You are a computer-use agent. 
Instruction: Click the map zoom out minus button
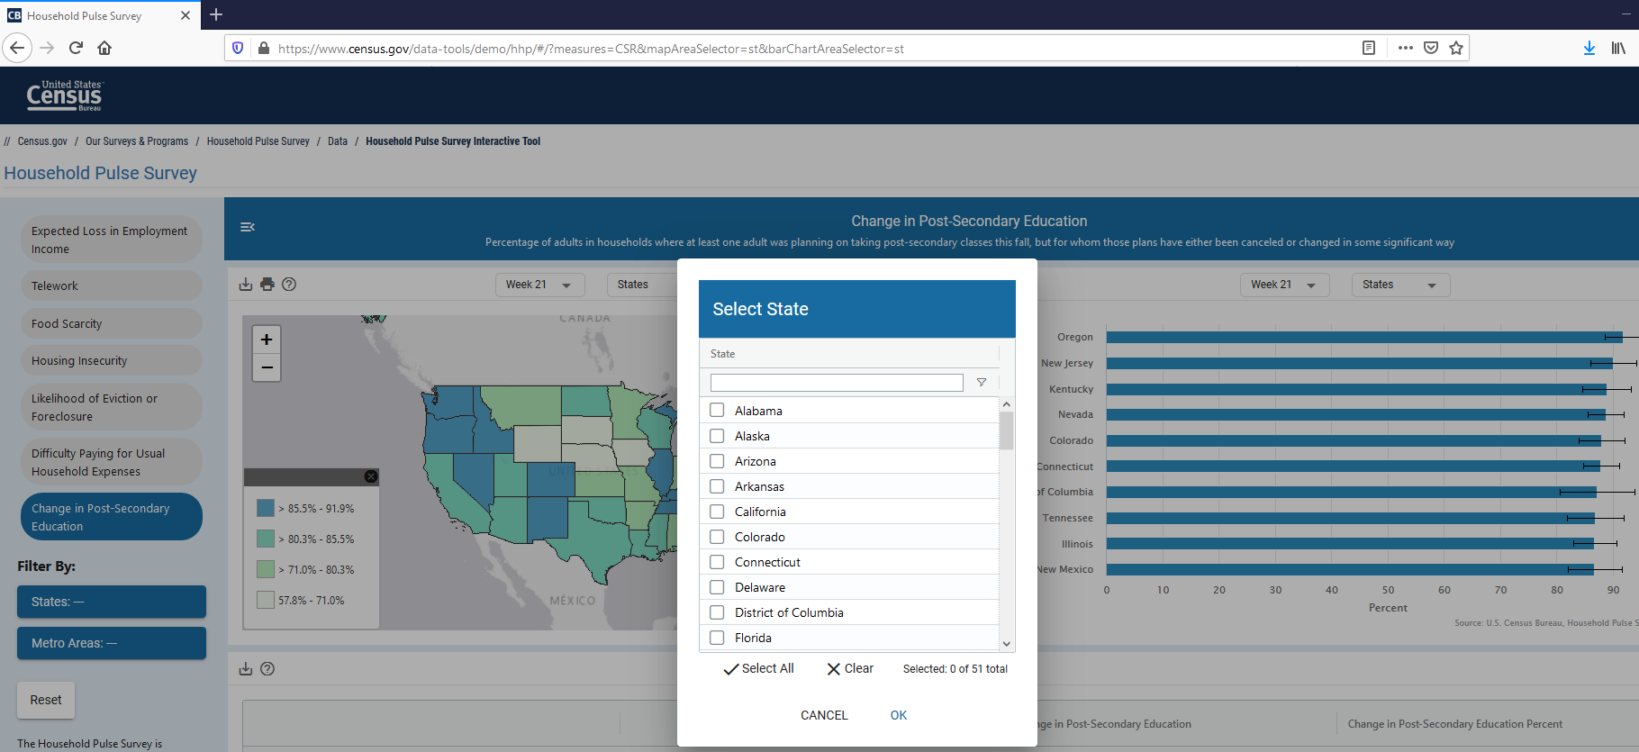point(267,367)
